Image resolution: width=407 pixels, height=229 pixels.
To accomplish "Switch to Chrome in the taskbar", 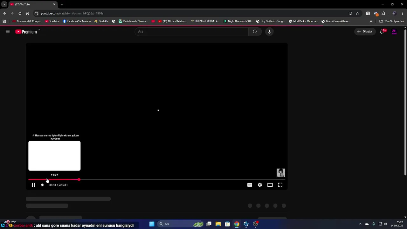I will click(237, 224).
